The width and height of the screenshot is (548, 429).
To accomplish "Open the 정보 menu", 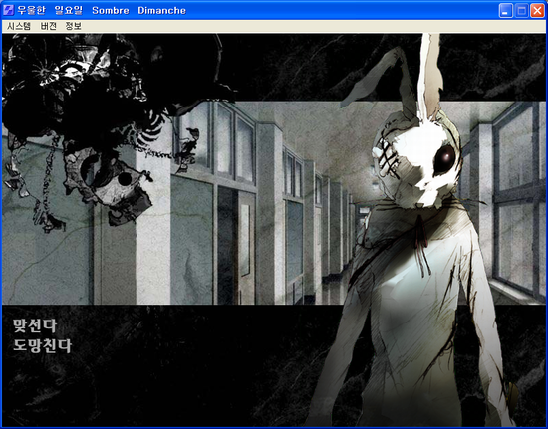I will tap(74, 26).
